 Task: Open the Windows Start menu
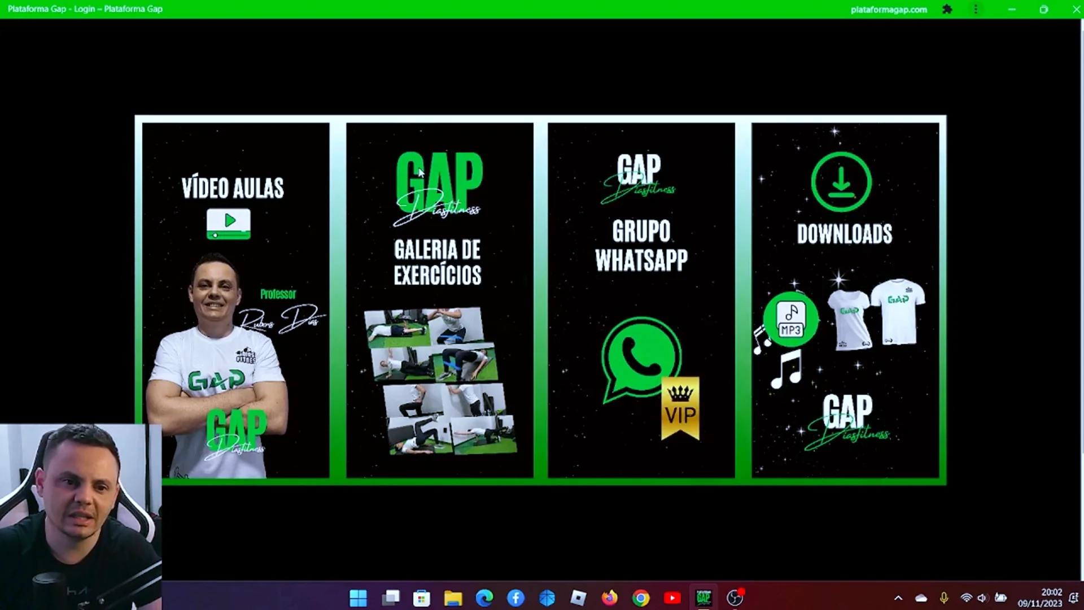pyautogui.click(x=358, y=598)
